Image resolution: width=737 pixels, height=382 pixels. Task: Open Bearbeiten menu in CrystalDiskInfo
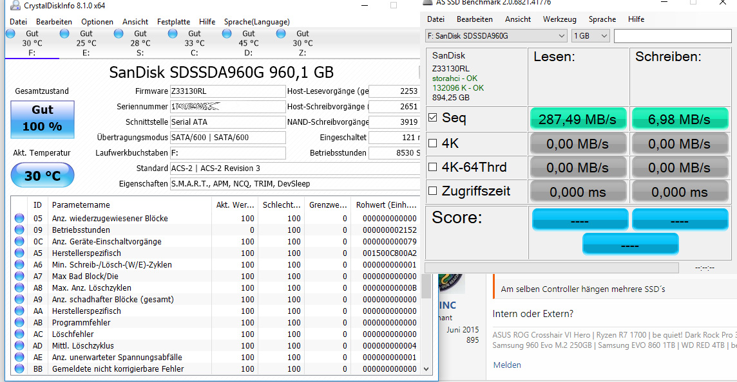54,22
